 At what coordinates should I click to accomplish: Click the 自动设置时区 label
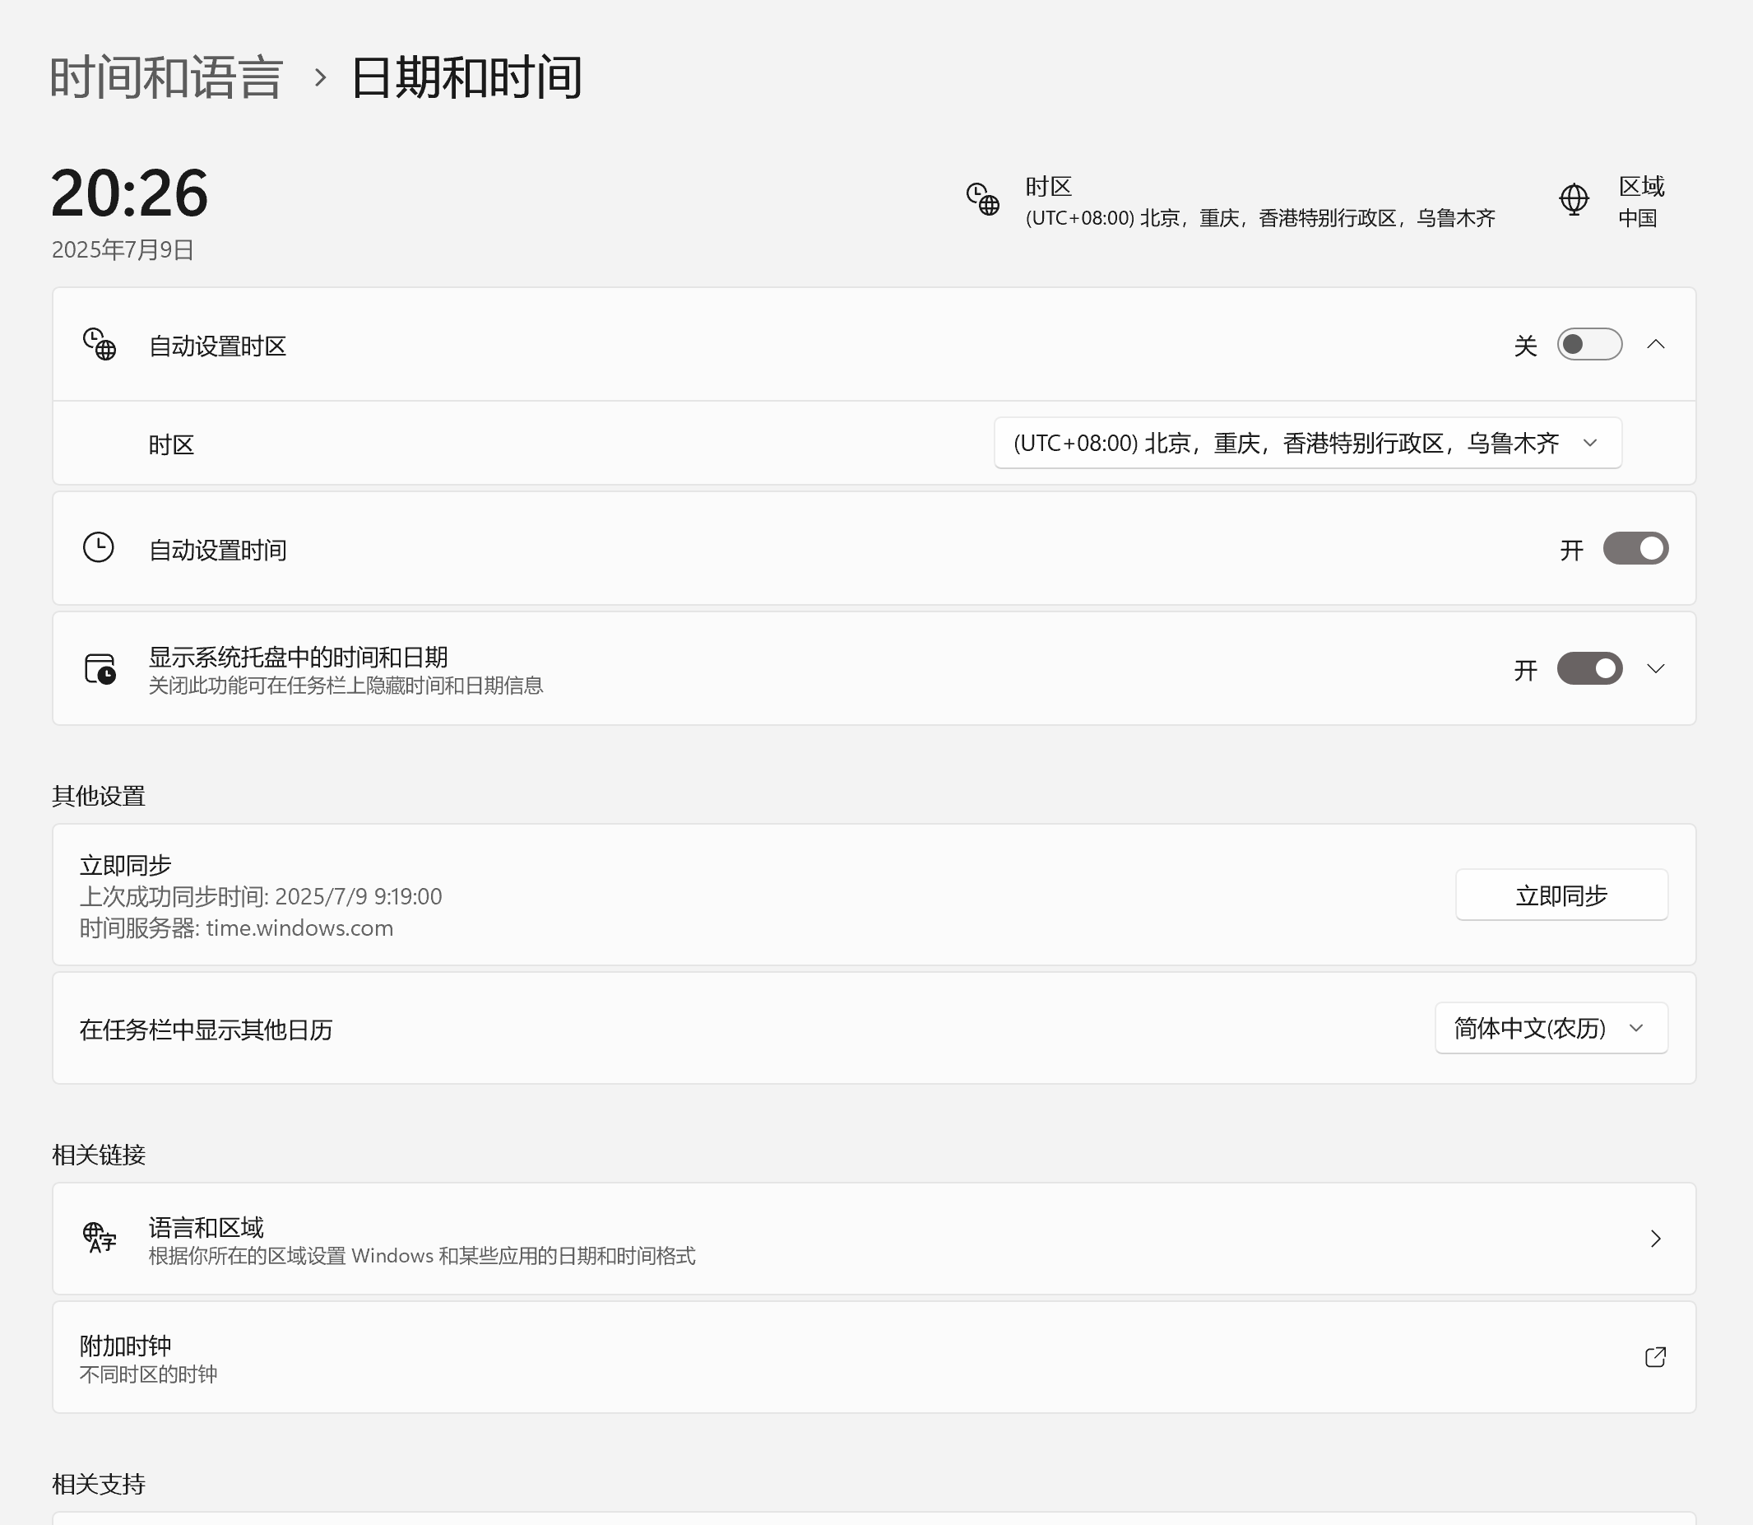tap(218, 346)
